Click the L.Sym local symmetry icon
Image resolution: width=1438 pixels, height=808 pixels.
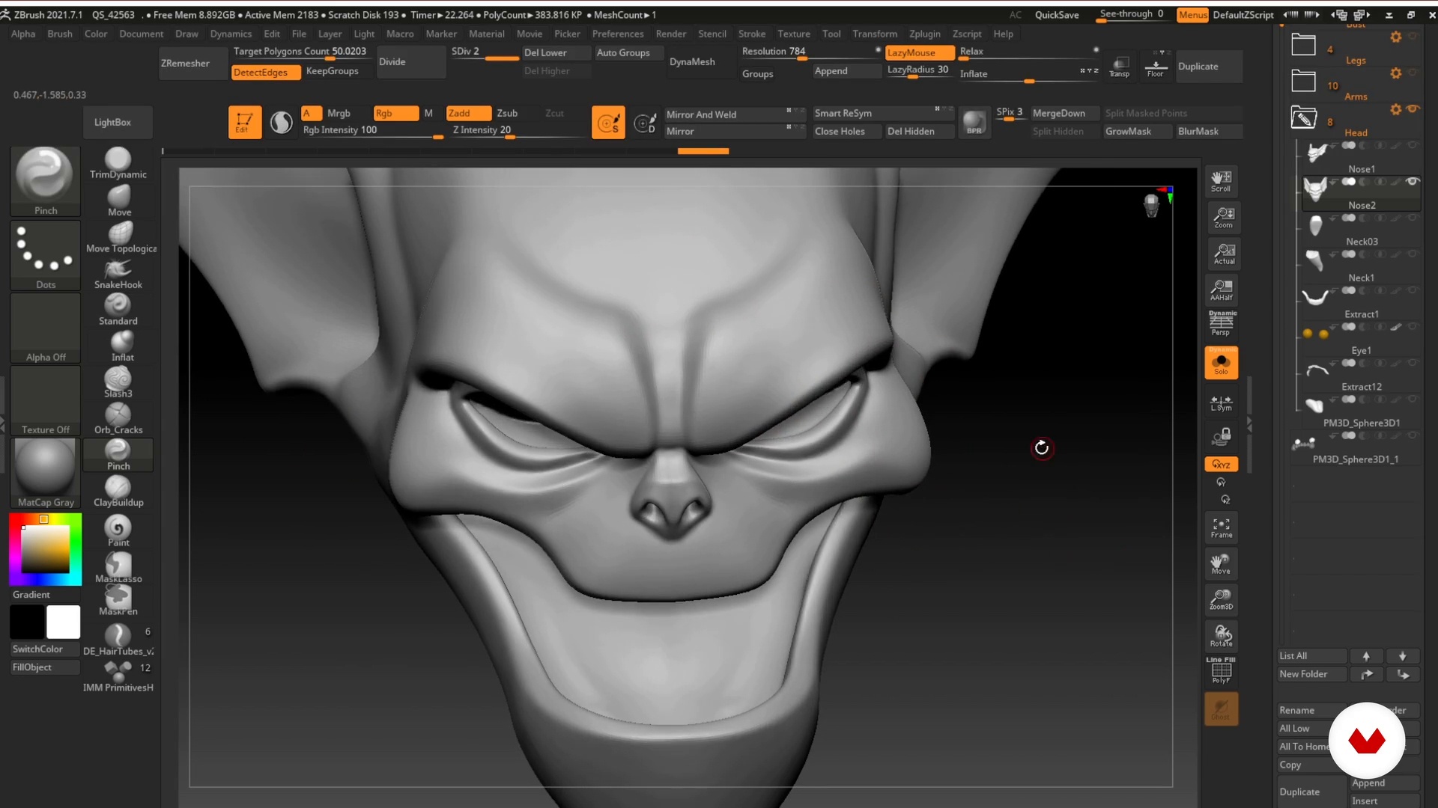tap(1221, 404)
